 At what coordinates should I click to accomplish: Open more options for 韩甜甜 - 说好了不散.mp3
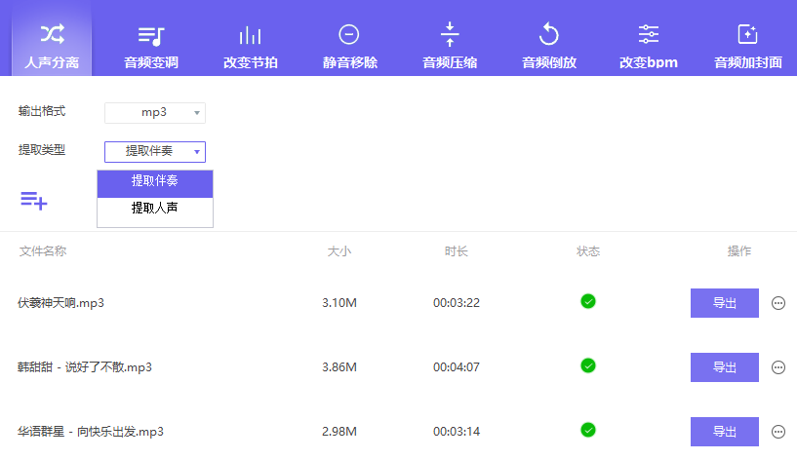(x=778, y=367)
